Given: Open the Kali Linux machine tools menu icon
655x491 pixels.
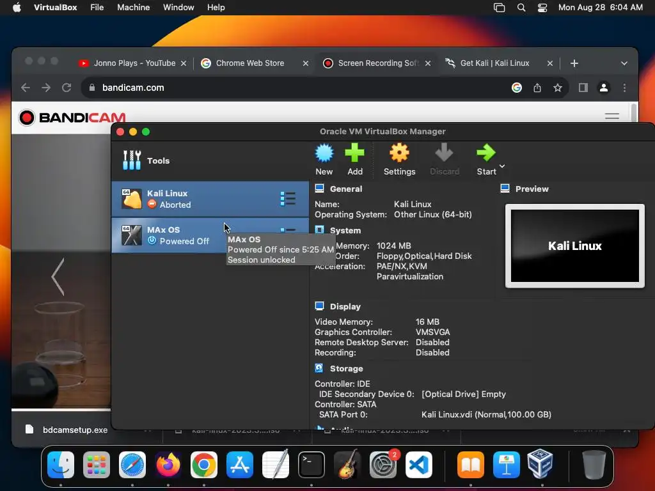Looking at the screenshot, I should tap(288, 199).
